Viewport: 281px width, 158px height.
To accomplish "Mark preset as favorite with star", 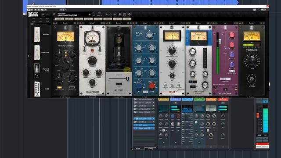I will (x=90, y=14).
